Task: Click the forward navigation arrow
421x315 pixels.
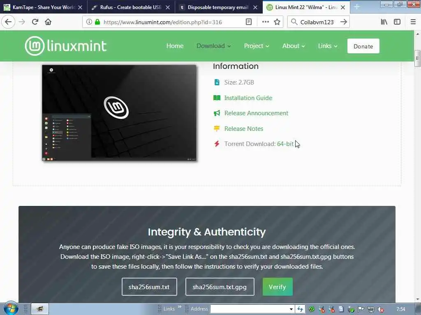Action: pos(22,22)
